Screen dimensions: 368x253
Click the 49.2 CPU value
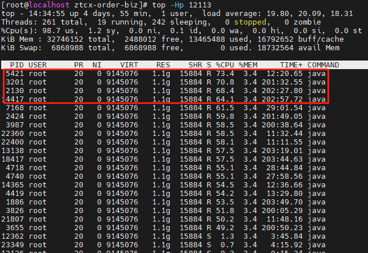225,228
